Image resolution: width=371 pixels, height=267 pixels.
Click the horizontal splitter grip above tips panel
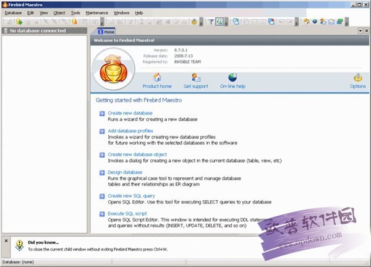(x=185, y=235)
